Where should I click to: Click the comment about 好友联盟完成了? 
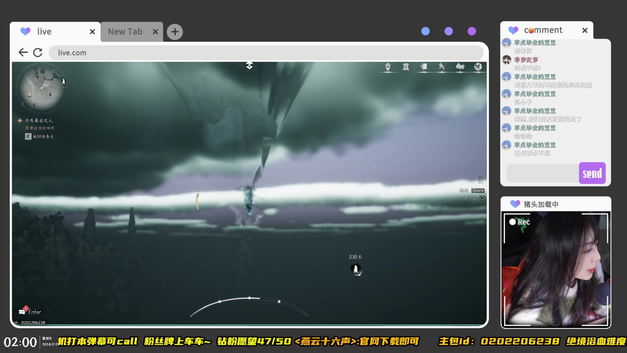548,119
